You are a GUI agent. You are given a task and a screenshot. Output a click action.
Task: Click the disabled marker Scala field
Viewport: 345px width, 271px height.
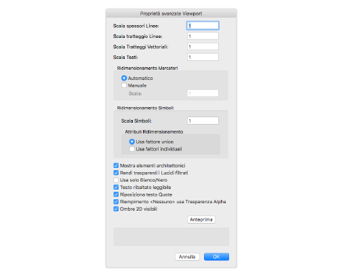tap(203, 93)
